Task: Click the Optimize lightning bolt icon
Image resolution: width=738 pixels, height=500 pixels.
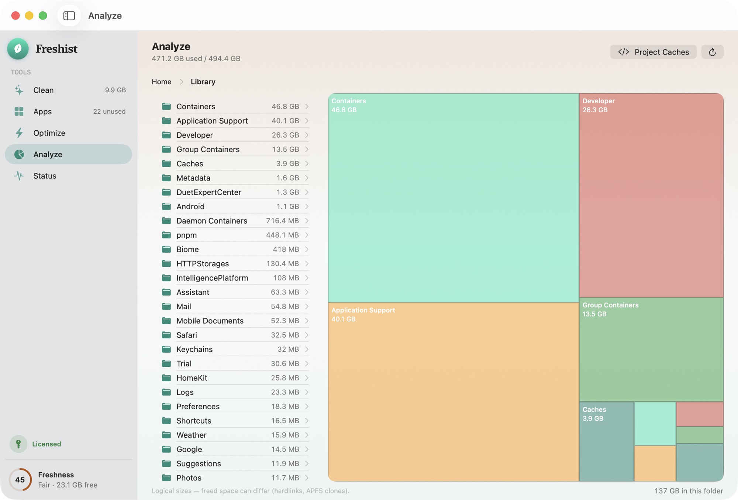Action: point(19,133)
